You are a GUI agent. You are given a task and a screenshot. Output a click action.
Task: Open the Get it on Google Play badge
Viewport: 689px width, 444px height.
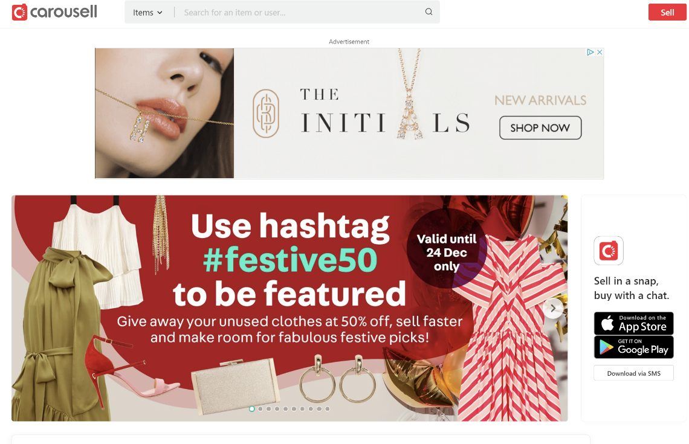tap(633, 347)
